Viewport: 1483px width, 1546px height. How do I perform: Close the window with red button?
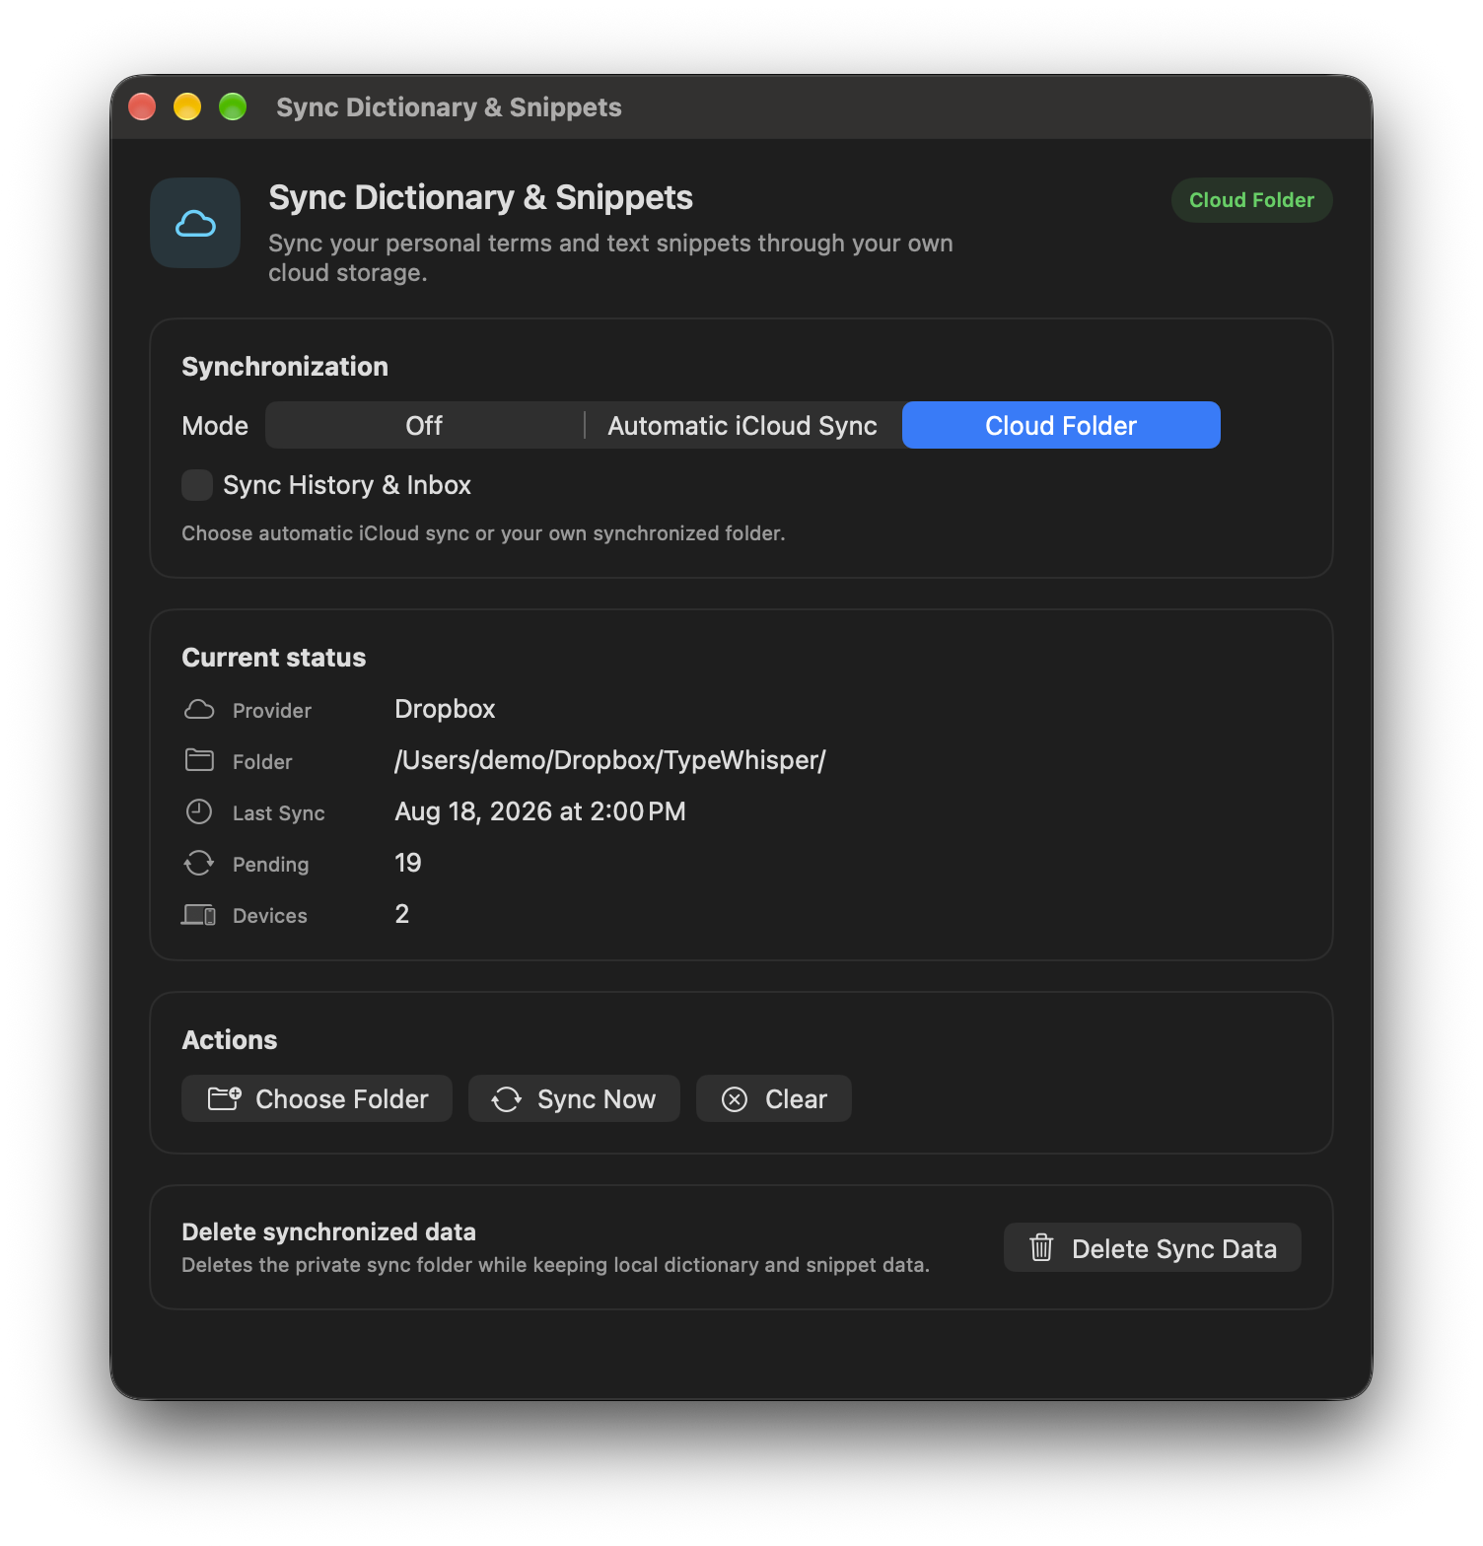(142, 106)
